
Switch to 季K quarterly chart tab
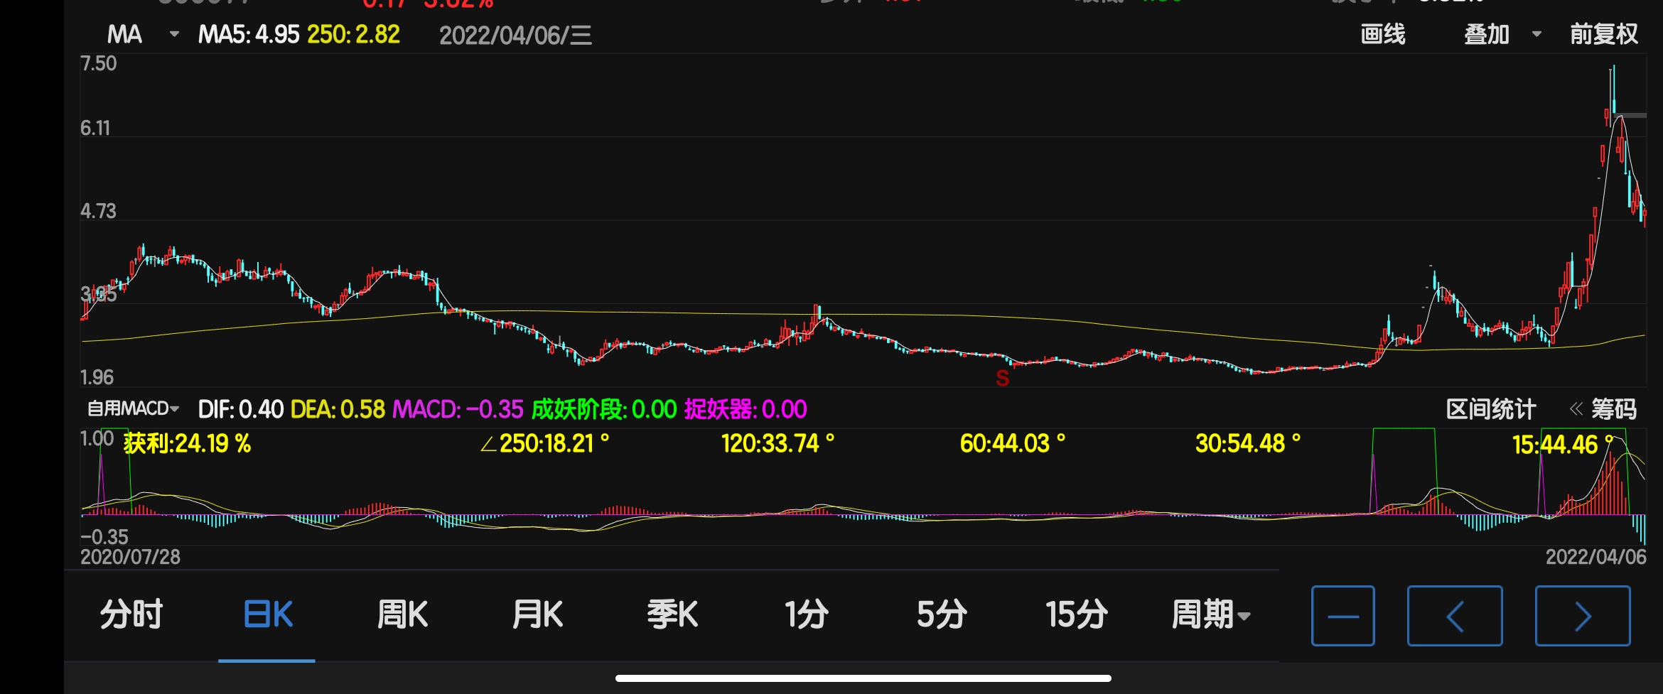click(x=672, y=614)
